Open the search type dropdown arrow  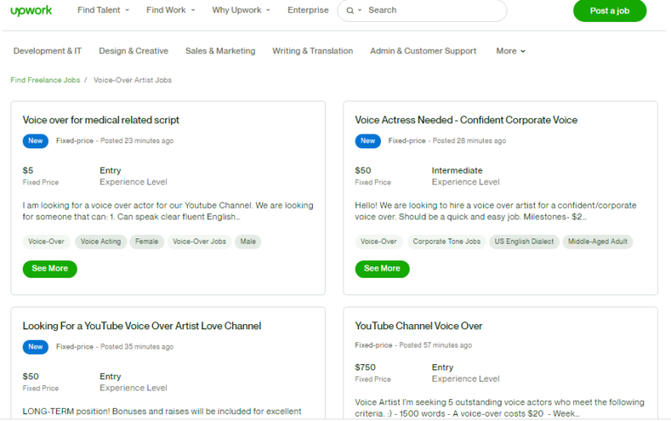[x=359, y=10]
